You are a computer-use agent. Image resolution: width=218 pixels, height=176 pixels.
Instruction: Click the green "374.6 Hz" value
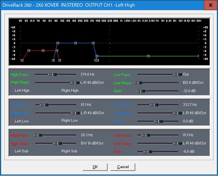click(87, 74)
